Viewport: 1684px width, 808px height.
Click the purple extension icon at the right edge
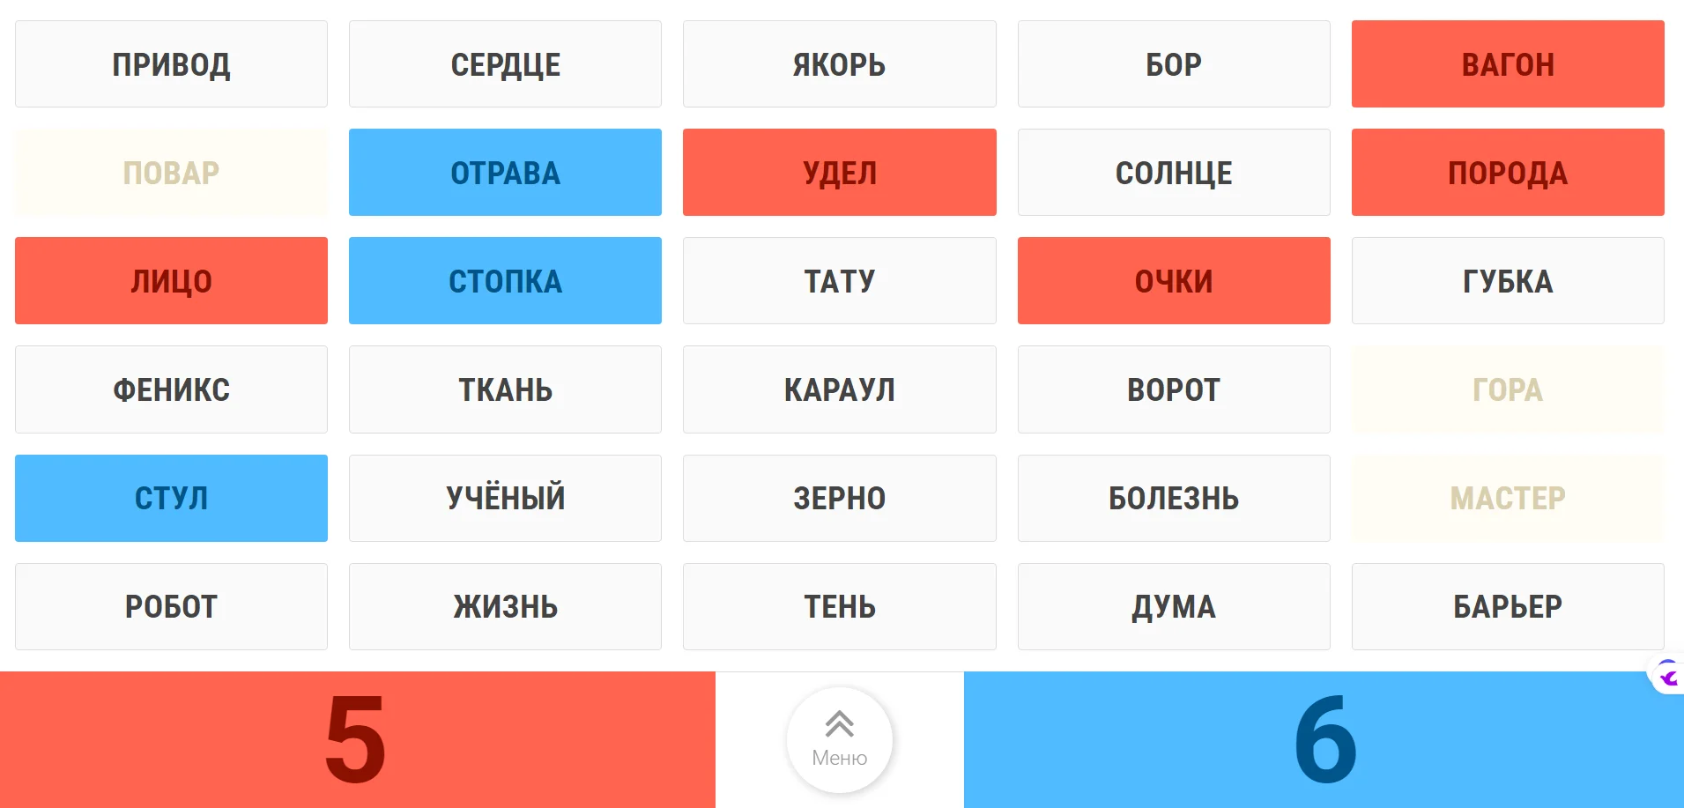(1668, 676)
